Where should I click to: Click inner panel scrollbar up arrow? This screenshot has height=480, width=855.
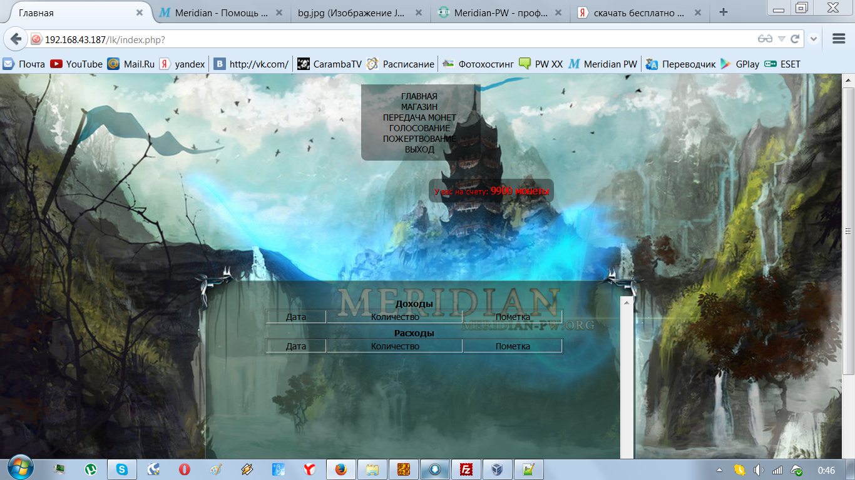(x=627, y=302)
